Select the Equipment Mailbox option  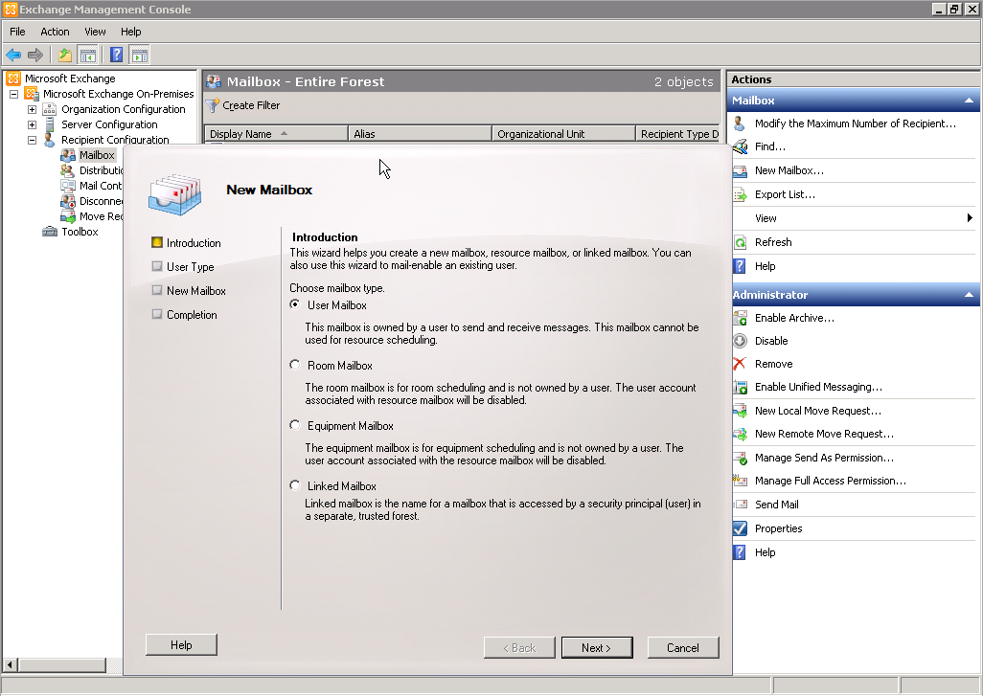click(x=295, y=426)
